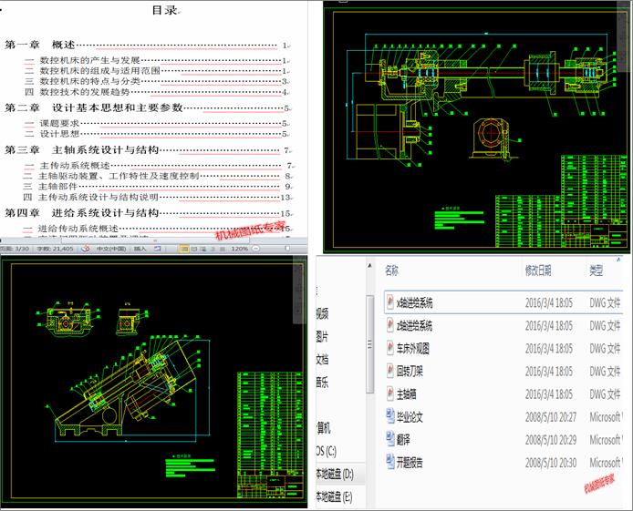633x511 pixels.
Task: Sort files by the 修改日期 column header
Action: click(x=538, y=271)
